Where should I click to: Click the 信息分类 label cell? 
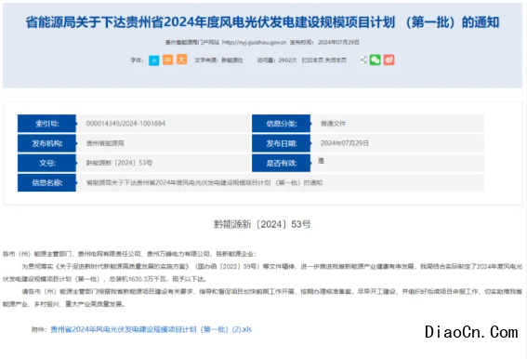(281, 124)
